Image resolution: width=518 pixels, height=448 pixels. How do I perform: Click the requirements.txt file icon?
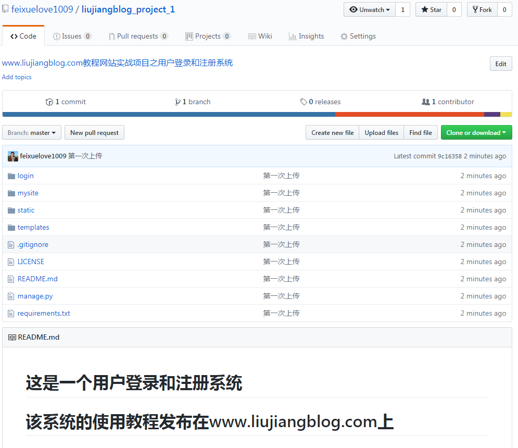(11, 314)
